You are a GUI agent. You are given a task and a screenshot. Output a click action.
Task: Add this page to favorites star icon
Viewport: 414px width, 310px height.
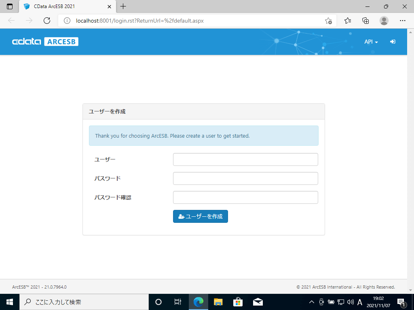coord(328,21)
